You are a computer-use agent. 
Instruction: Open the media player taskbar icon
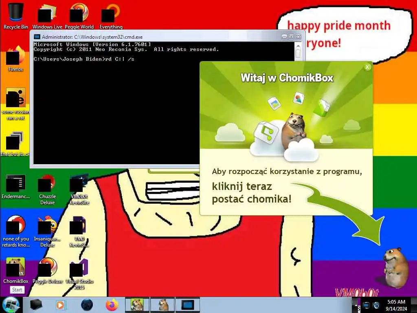pyautogui.click(x=60, y=305)
